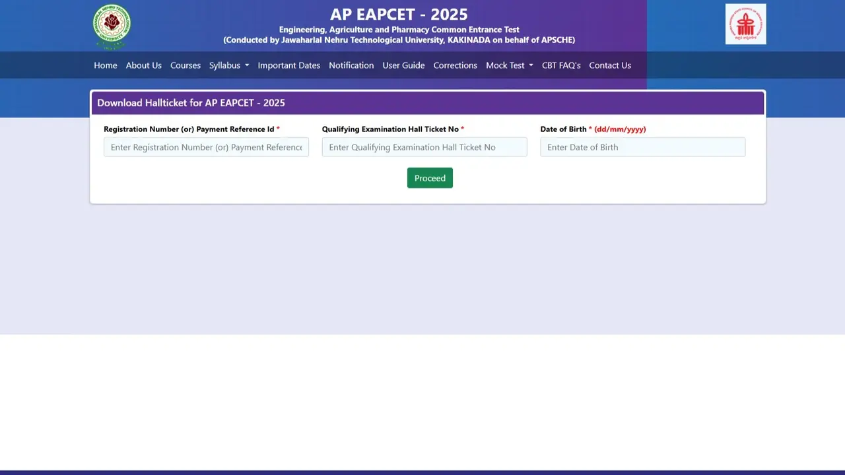Click the AP EAPCET - 2025 banner title
The image size is (845, 475).
399,14
